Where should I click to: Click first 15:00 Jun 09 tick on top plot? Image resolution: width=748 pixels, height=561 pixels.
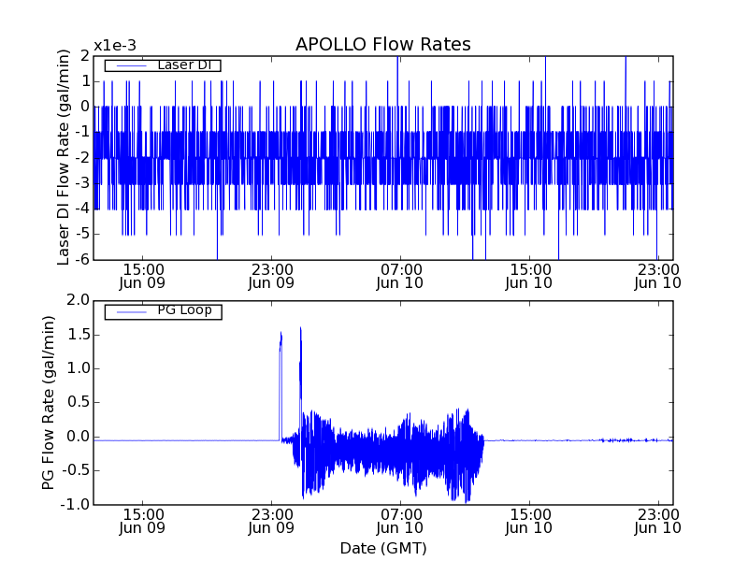pos(142,275)
